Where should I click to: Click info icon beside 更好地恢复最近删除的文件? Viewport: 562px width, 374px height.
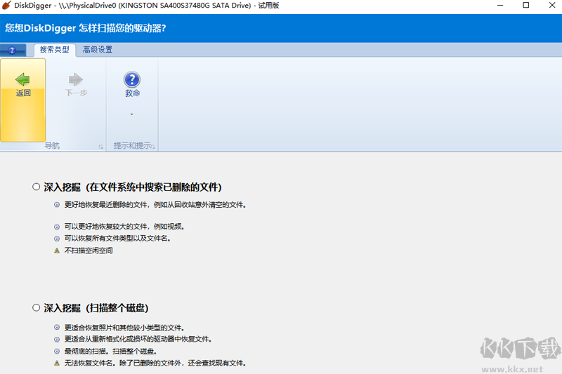[57, 205]
